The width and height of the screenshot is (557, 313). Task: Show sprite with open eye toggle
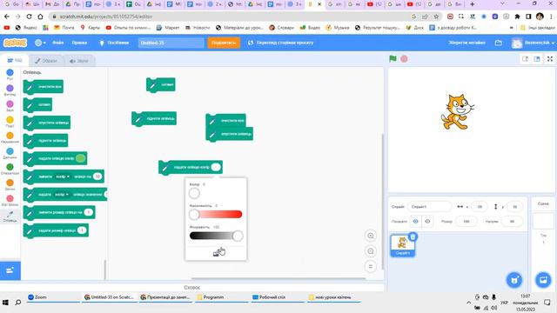(415, 222)
